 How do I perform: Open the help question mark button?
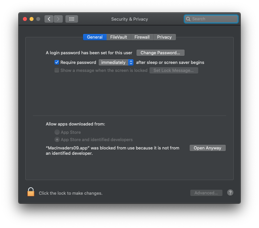(230, 193)
